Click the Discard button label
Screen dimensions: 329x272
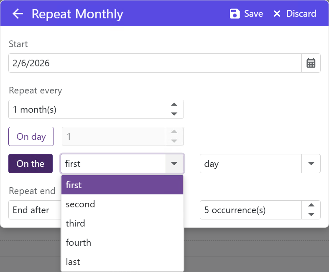click(x=301, y=14)
